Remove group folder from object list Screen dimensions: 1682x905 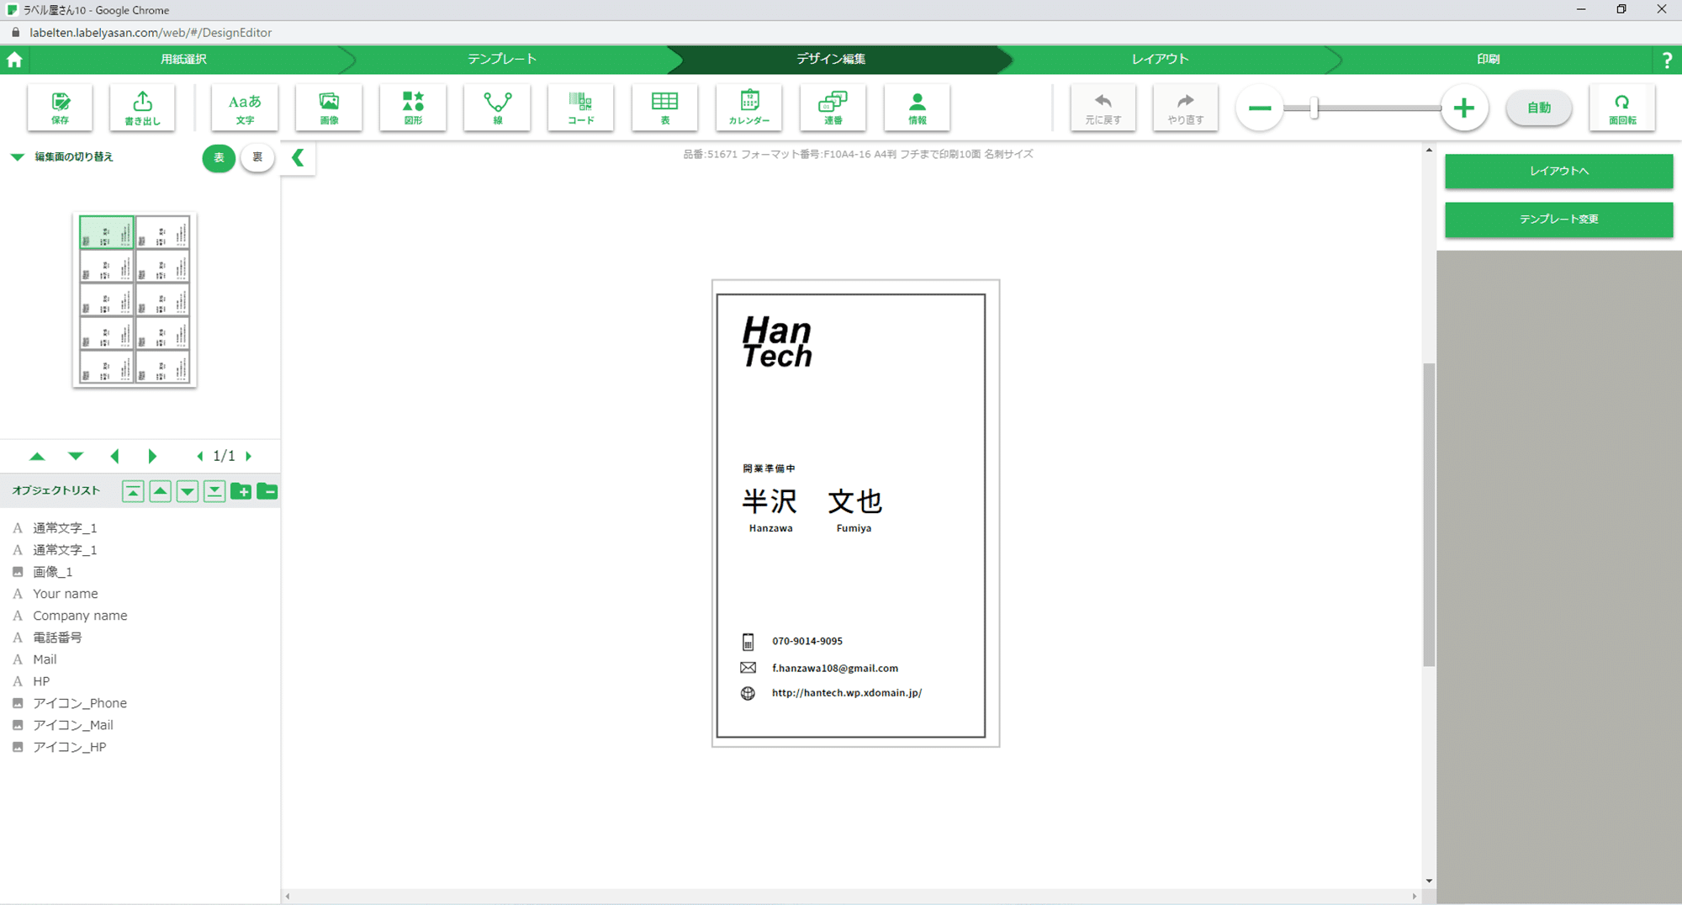(267, 491)
